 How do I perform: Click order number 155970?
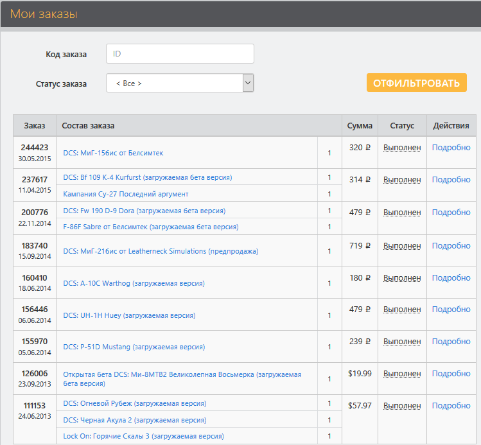point(35,342)
